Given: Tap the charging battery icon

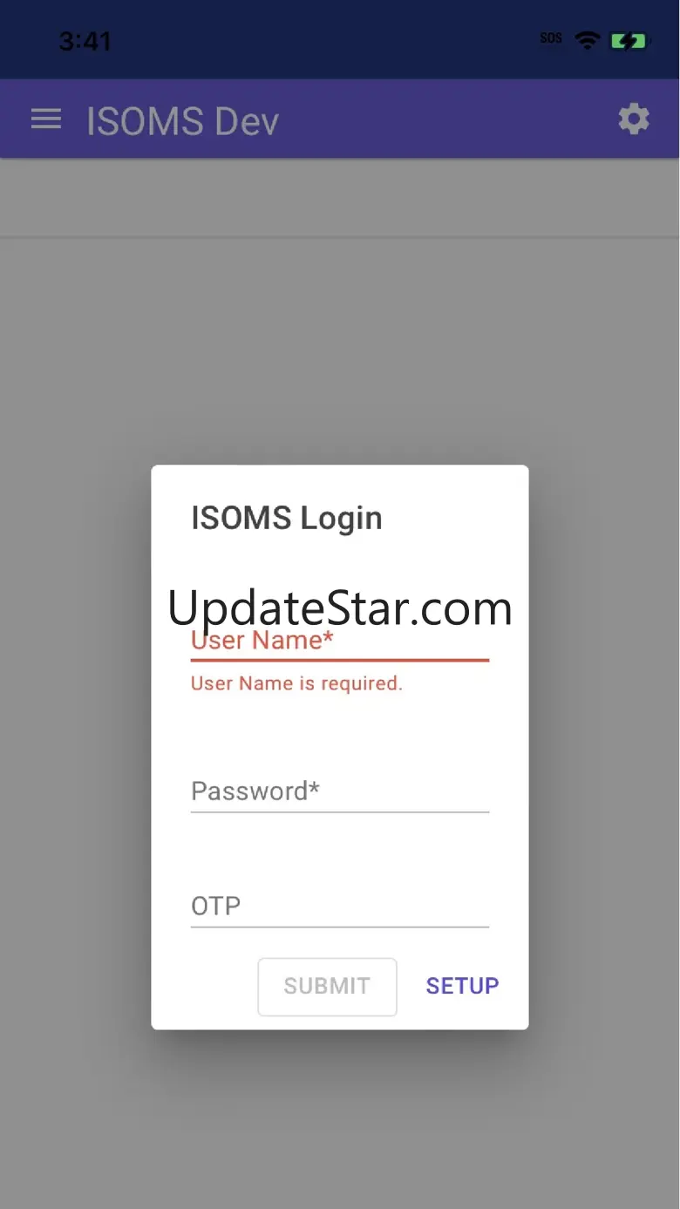Looking at the screenshot, I should 629,40.
